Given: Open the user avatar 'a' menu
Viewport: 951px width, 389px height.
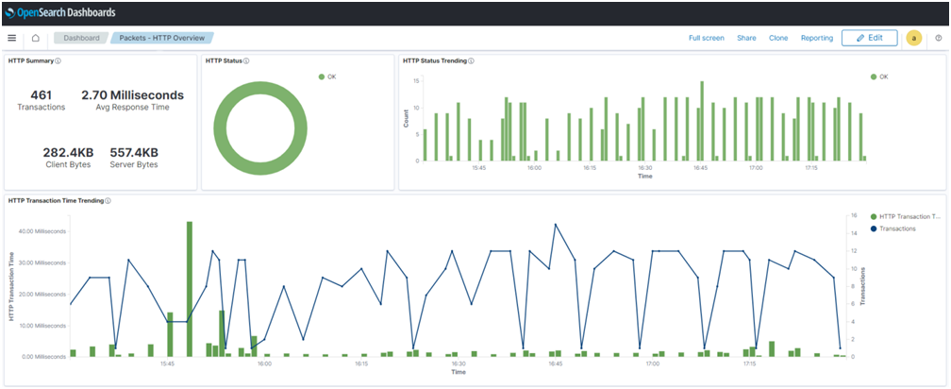Looking at the screenshot, I should [x=913, y=39].
